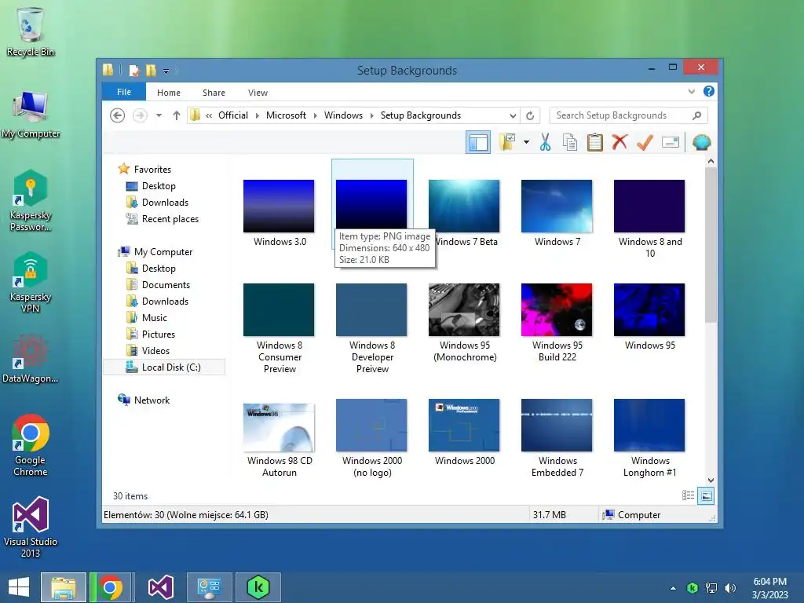Select Windows Longhorn #1 thumbnail
This screenshot has height=603, width=804.
point(649,425)
